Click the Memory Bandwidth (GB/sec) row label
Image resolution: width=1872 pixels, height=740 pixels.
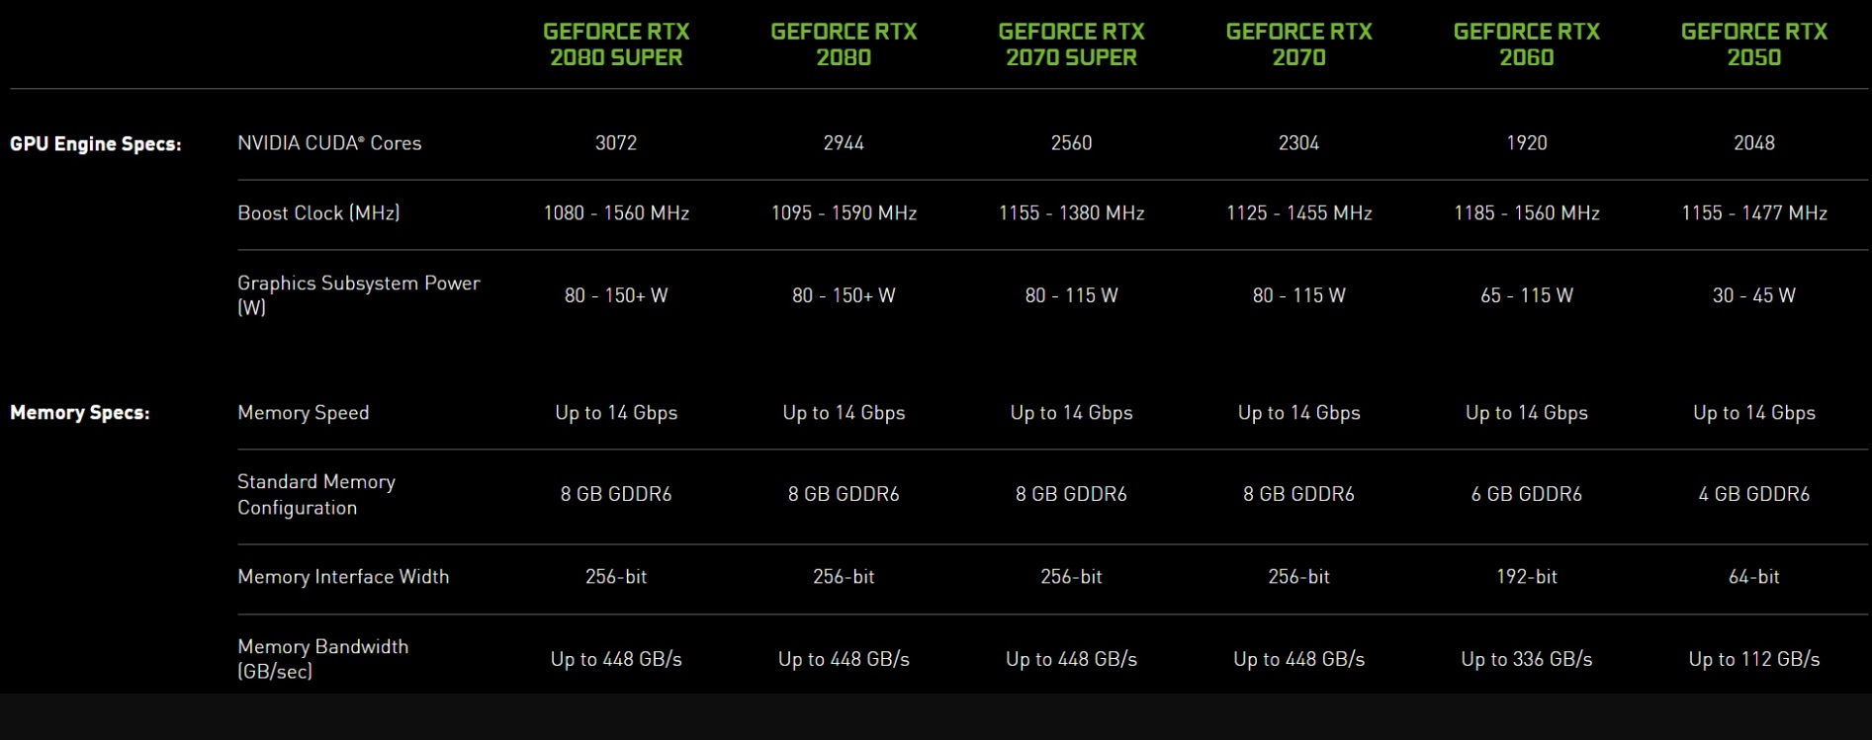[322, 658]
